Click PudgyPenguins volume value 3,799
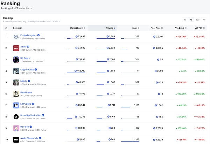The width and height of the screenshot is (210, 144). [x=112, y=37]
